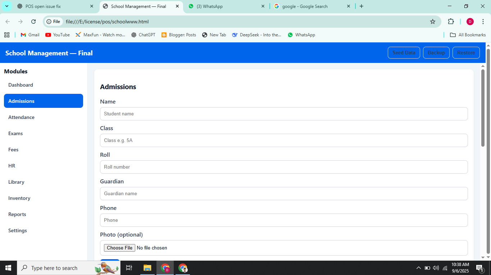Screen dimensions: 491x275
Task: Open the Chrome Extensions puzzle icon
Action: coord(451,22)
